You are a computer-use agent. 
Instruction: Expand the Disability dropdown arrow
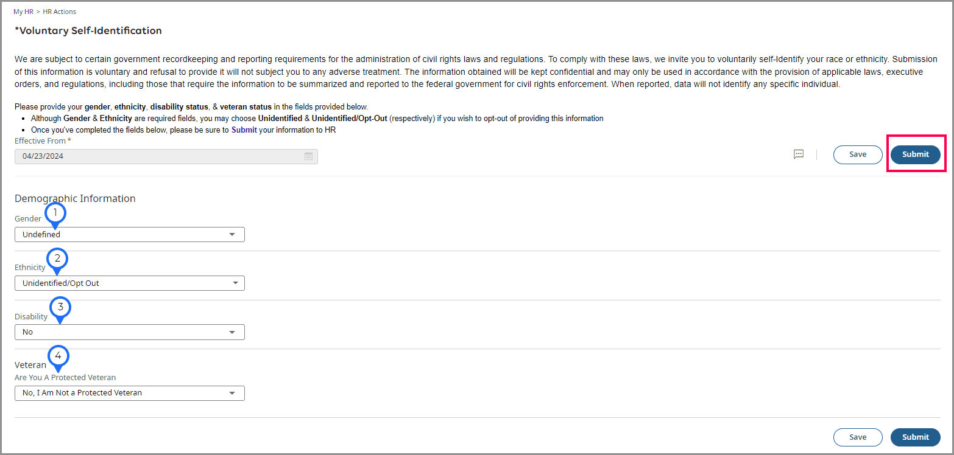232,332
